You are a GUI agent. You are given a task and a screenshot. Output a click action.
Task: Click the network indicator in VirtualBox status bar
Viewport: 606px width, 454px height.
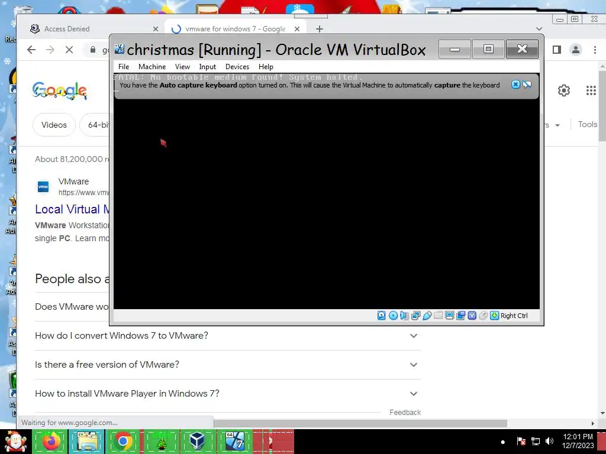(416, 316)
